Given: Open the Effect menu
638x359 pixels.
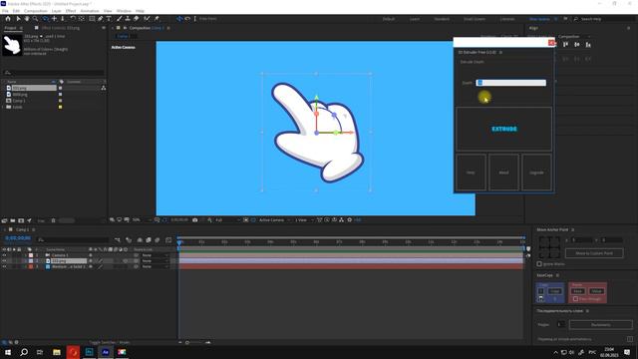Looking at the screenshot, I should [x=71, y=11].
